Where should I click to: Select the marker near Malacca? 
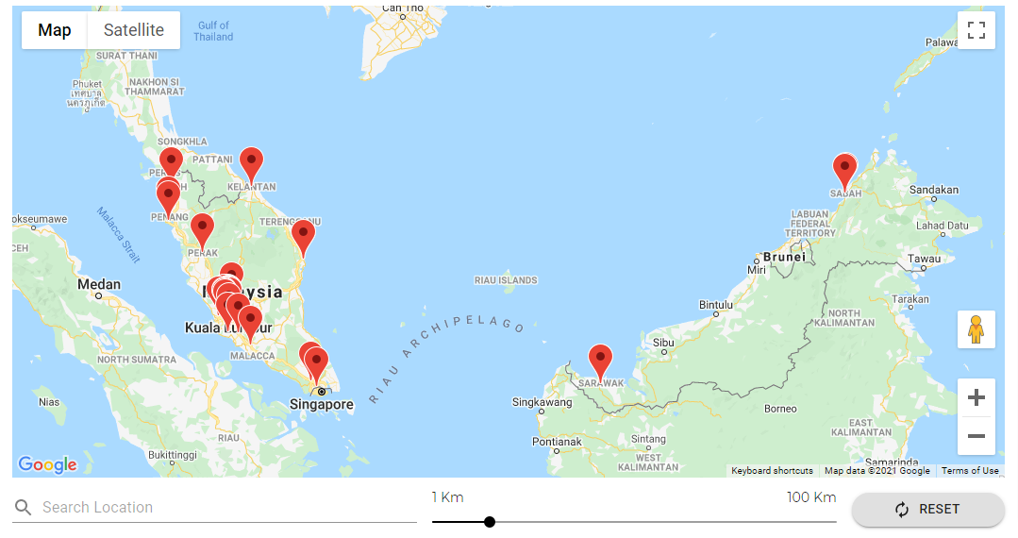[250, 322]
